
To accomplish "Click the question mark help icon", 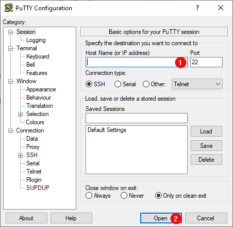I will (197, 8).
